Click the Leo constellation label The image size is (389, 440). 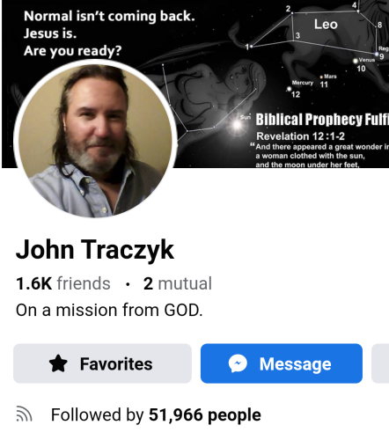click(326, 25)
